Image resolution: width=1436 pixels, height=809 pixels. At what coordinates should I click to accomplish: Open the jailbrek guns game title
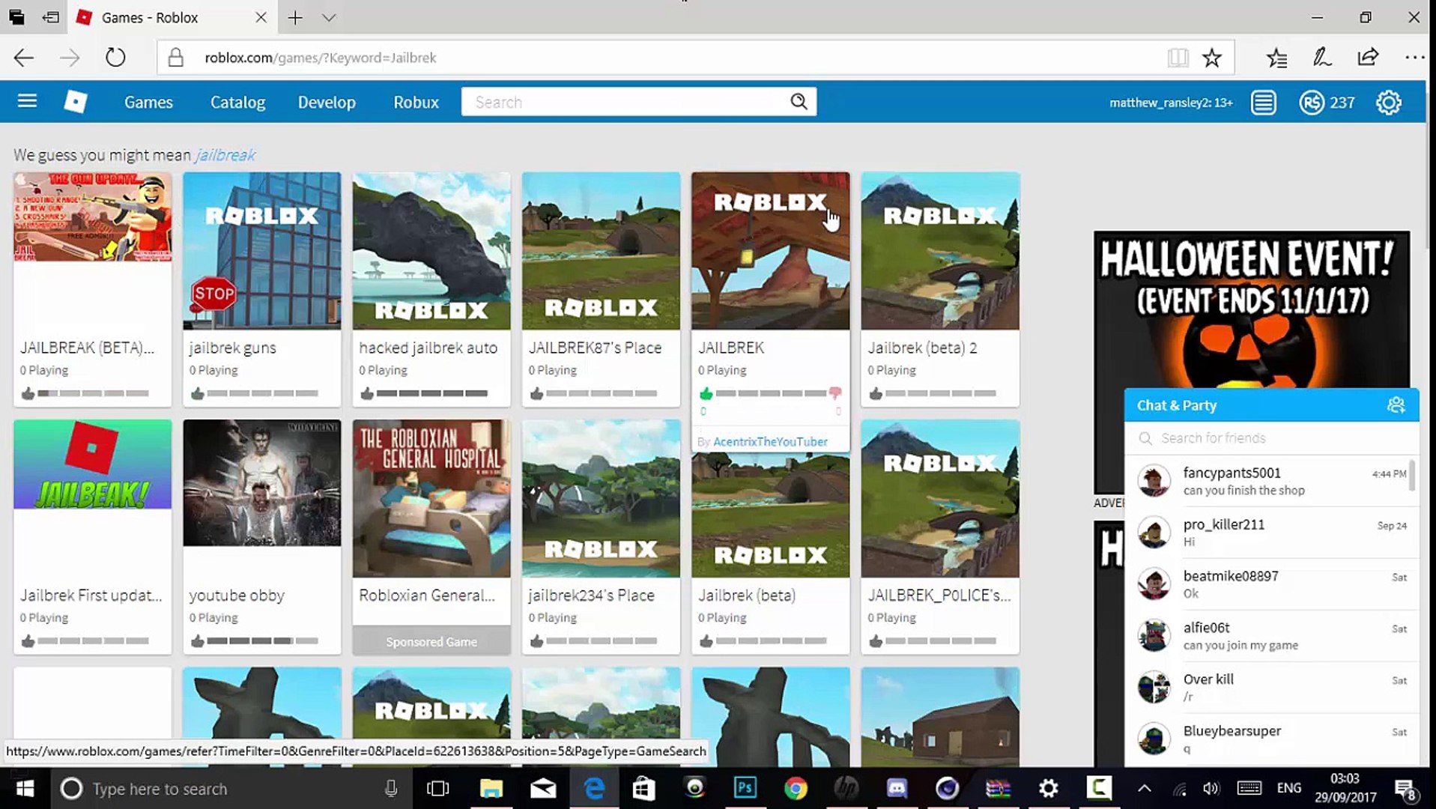232,348
